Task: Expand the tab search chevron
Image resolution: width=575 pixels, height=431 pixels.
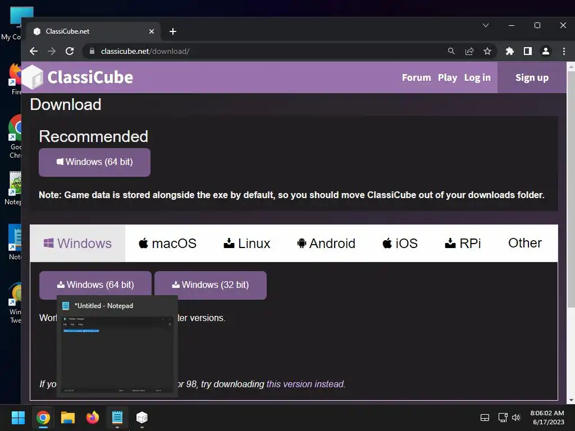Action: tap(486, 25)
